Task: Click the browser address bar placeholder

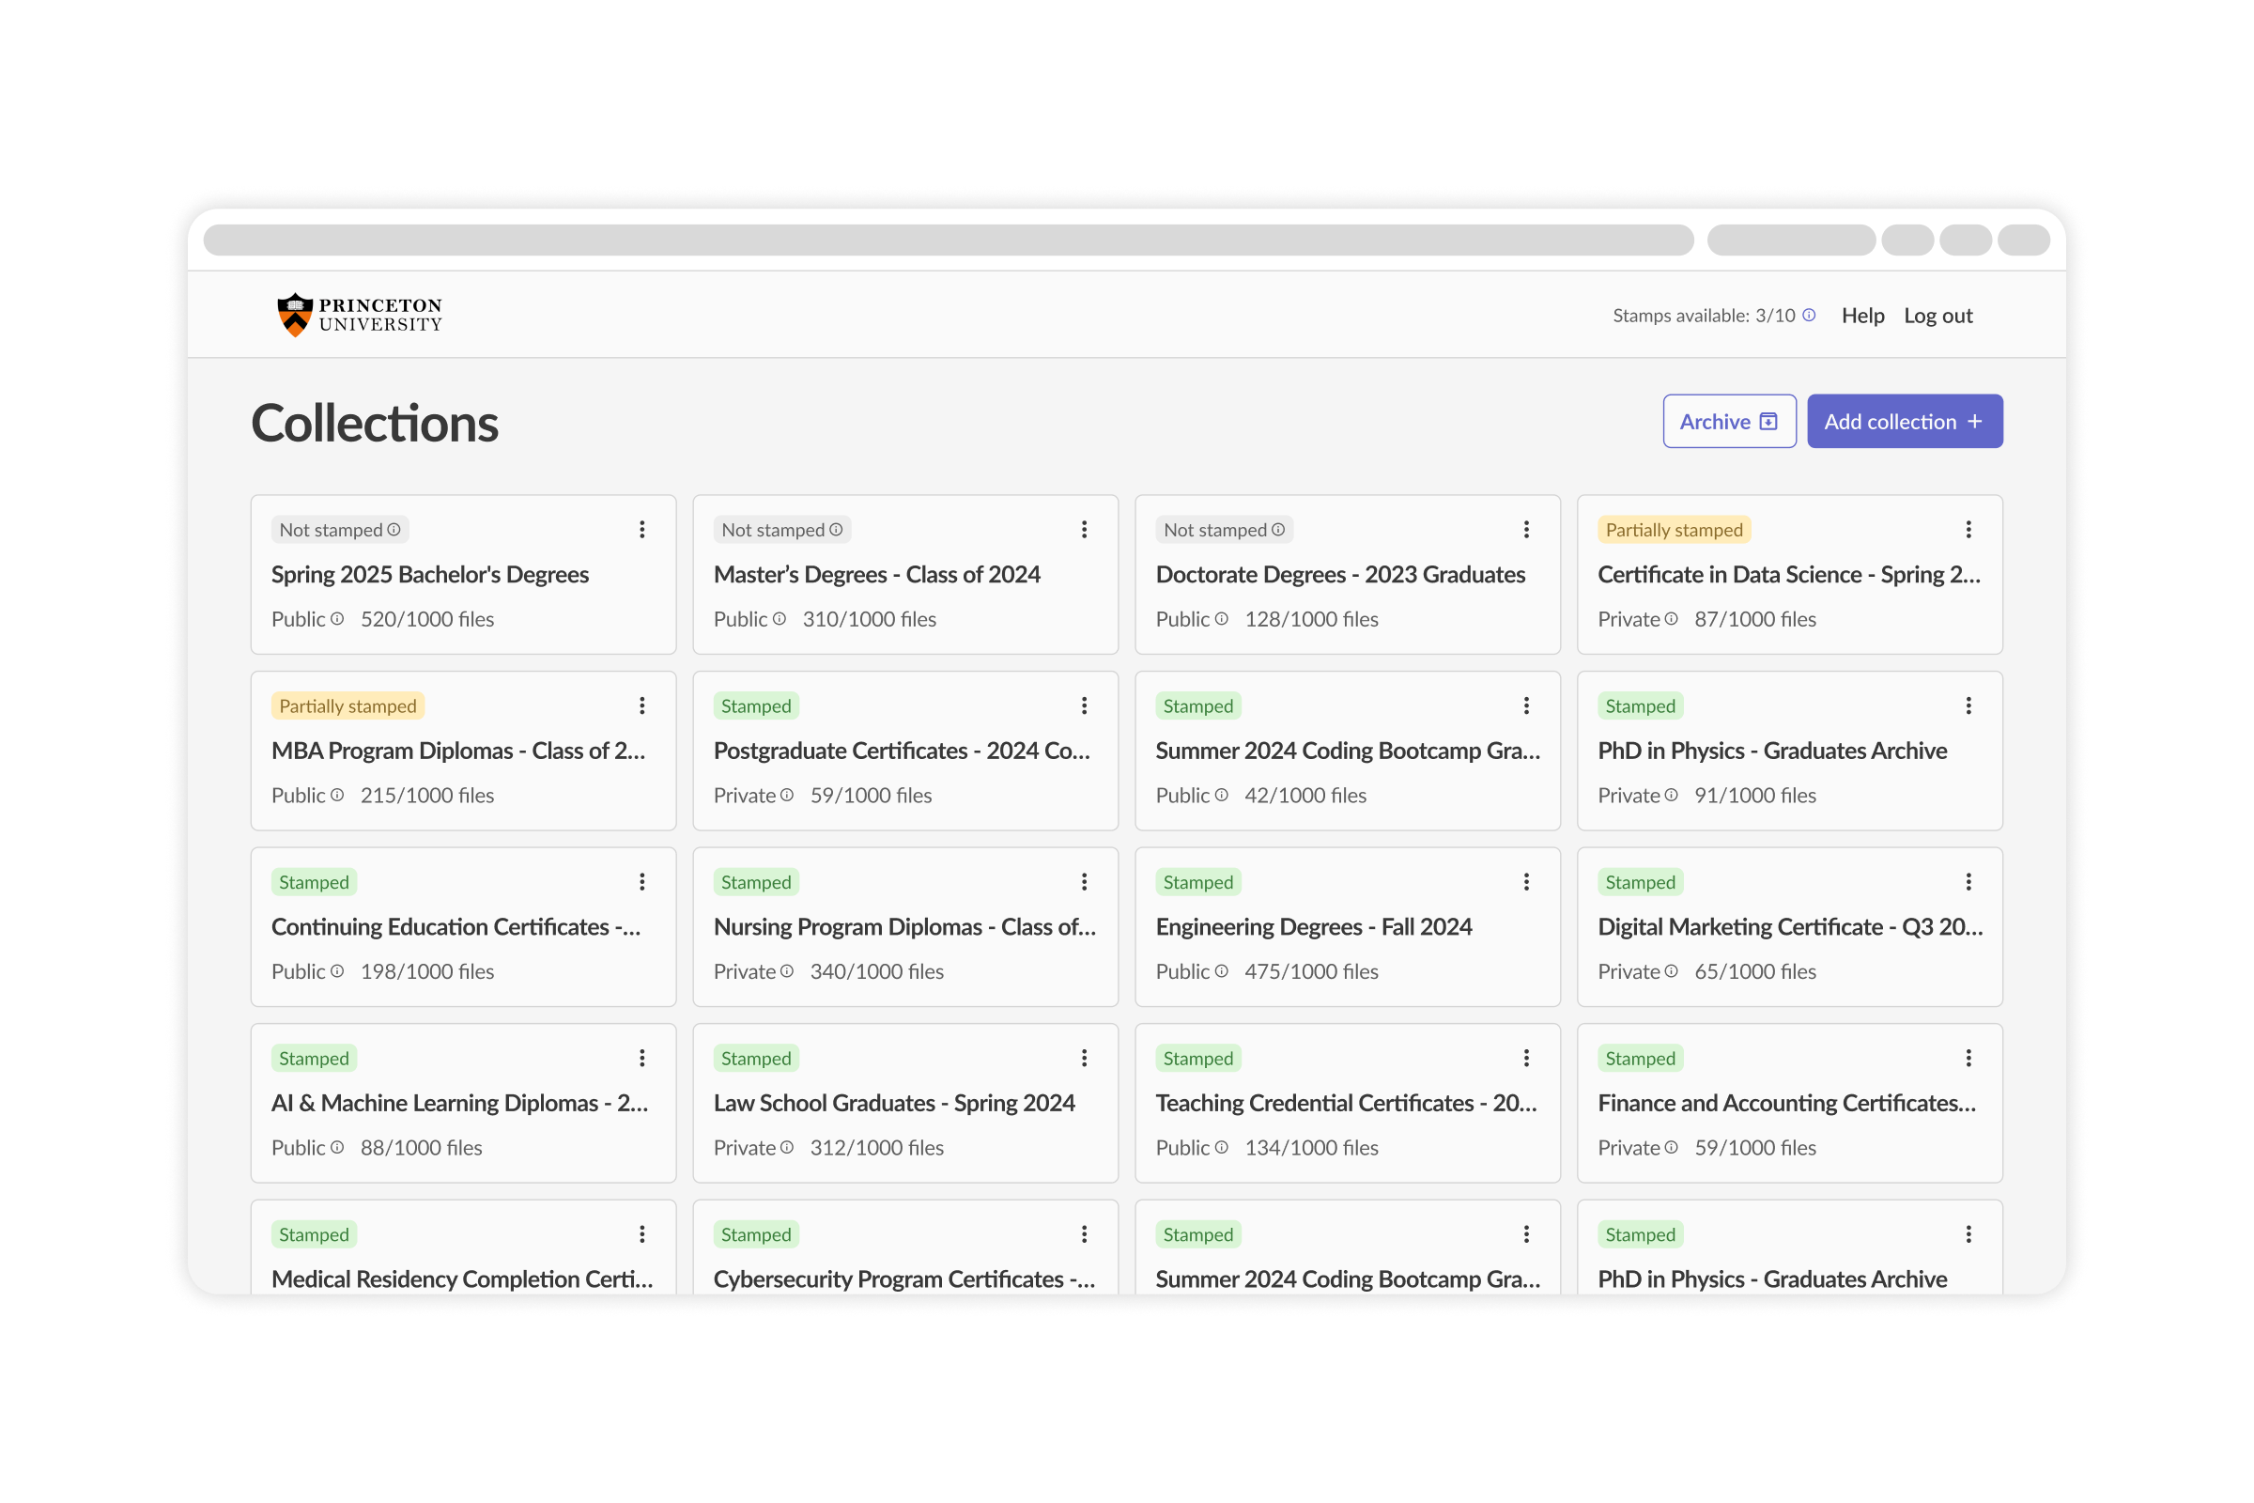Action: [949, 240]
